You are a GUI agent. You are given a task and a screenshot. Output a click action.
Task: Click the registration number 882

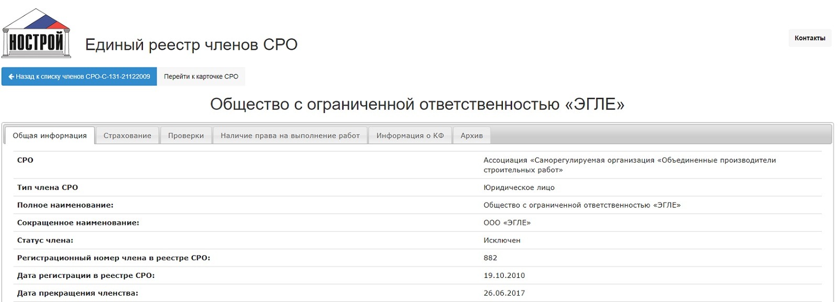click(x=490, y=258)
